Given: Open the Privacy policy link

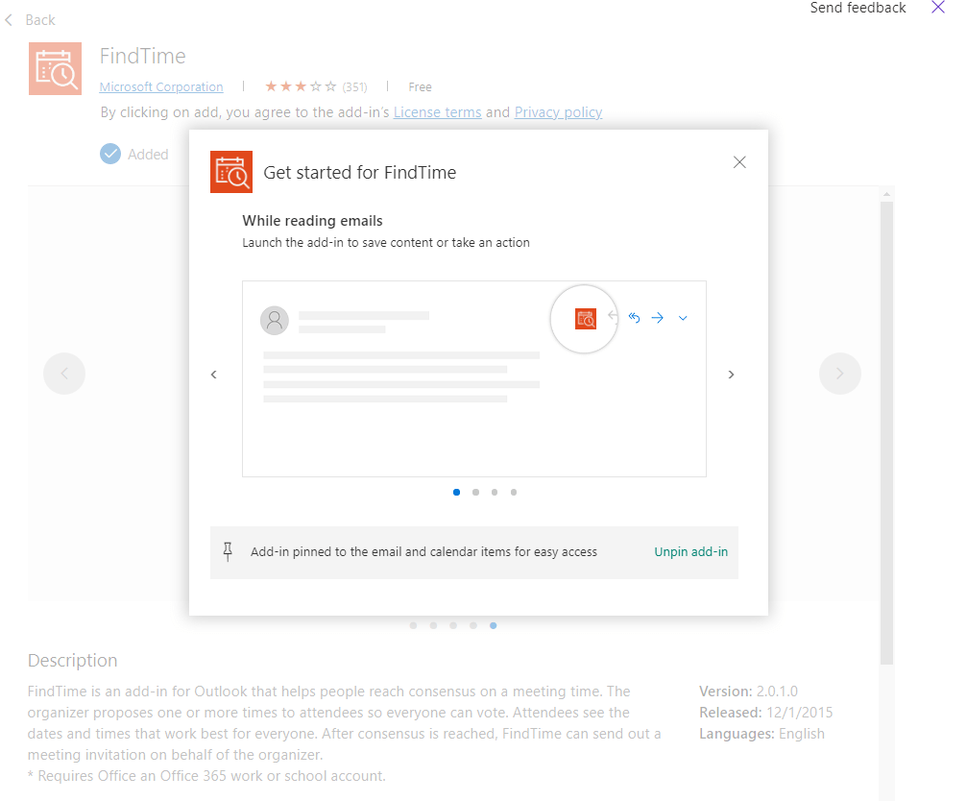Looking at the screenshot, I should (x=558, y=111).
